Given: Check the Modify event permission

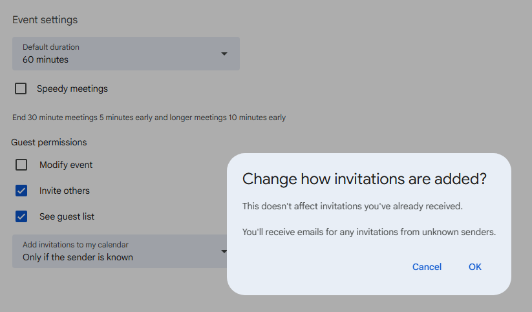Looking at the screenshot, I should point(21,165).
